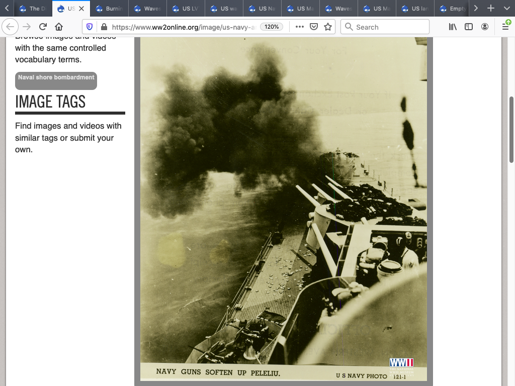Go to the Firefox home page

pos(59,27)
